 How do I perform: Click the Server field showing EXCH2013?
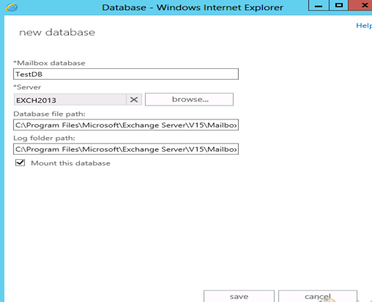click(x=70, y=100)
